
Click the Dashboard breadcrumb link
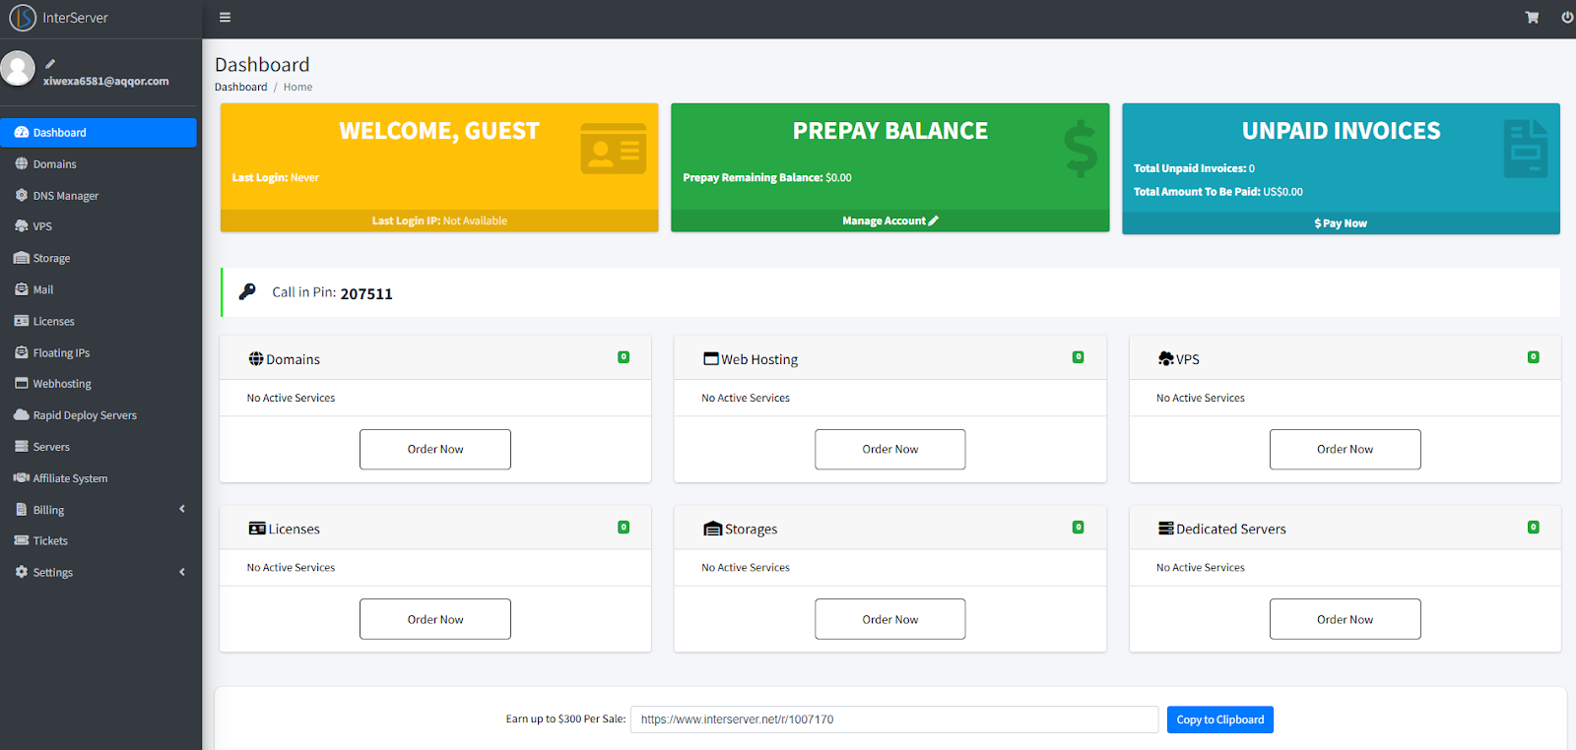tap(240, 87)
